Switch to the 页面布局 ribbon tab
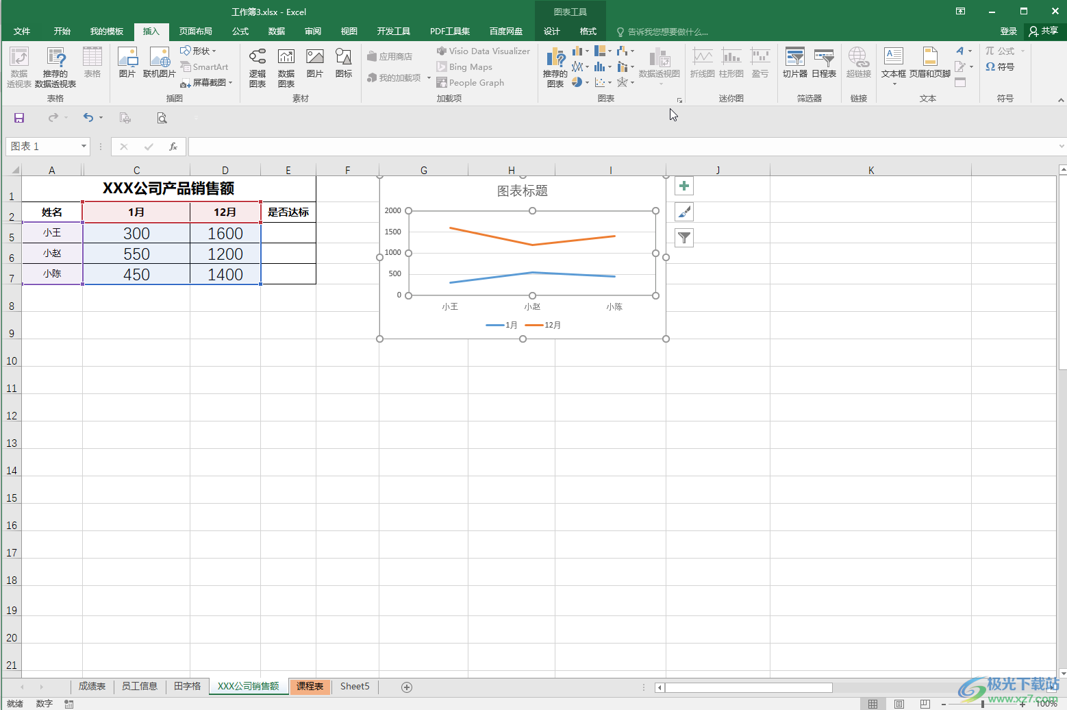The height and width of the screenshot is (710, 1067). 195,32
